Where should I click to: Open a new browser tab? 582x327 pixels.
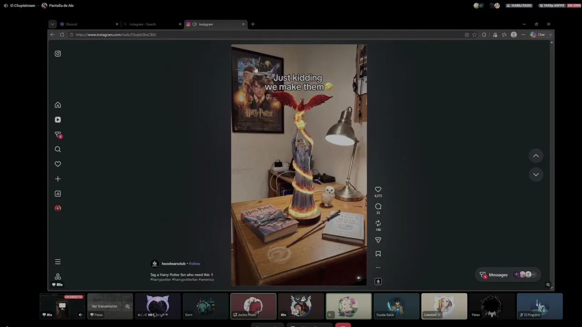(253, 24)
